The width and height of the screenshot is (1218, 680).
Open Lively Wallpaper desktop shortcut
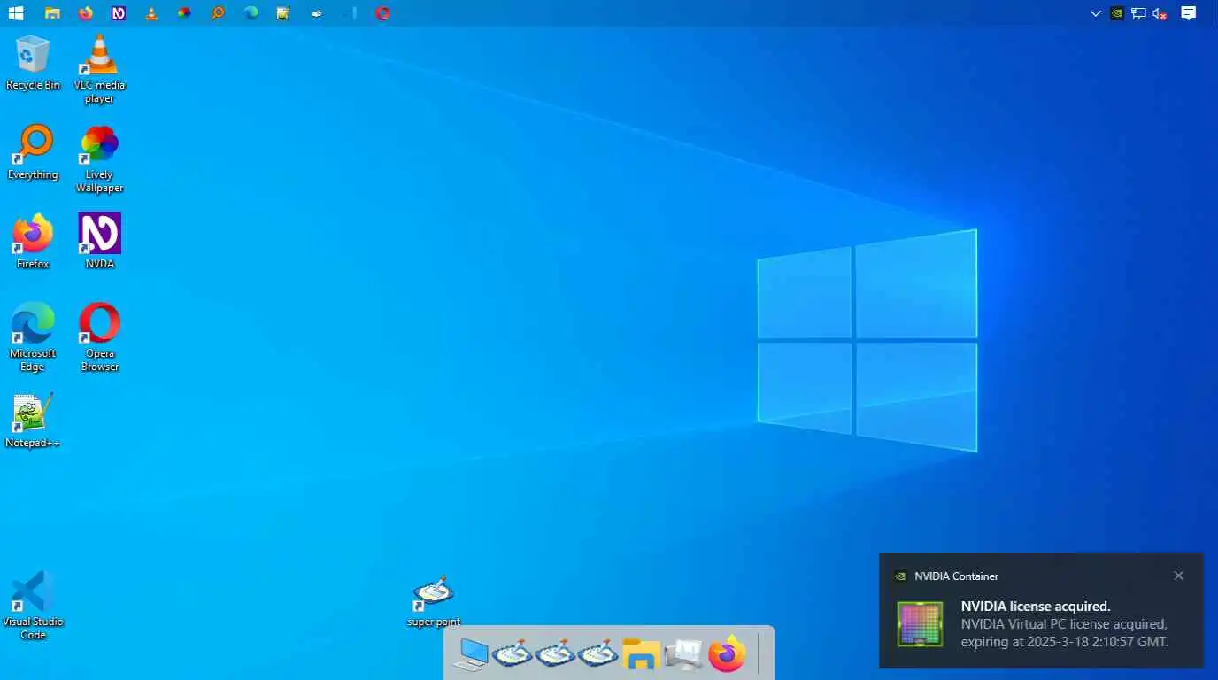(x=99, y=159)
